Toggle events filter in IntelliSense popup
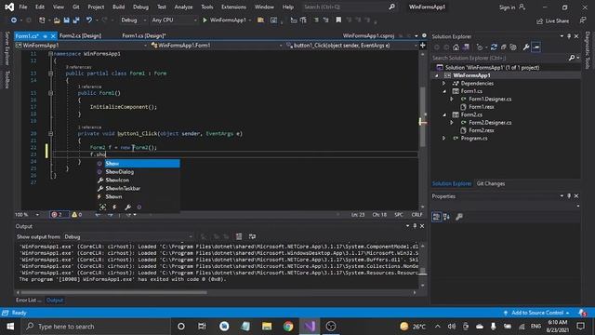This screenshot has width=595, height=335. point(114,207)
